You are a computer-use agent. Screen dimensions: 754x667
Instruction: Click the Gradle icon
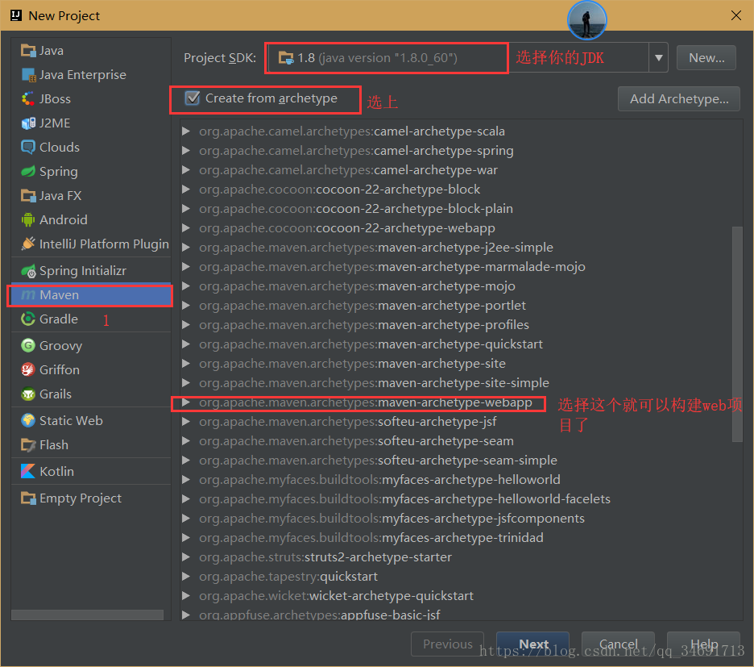28,319
